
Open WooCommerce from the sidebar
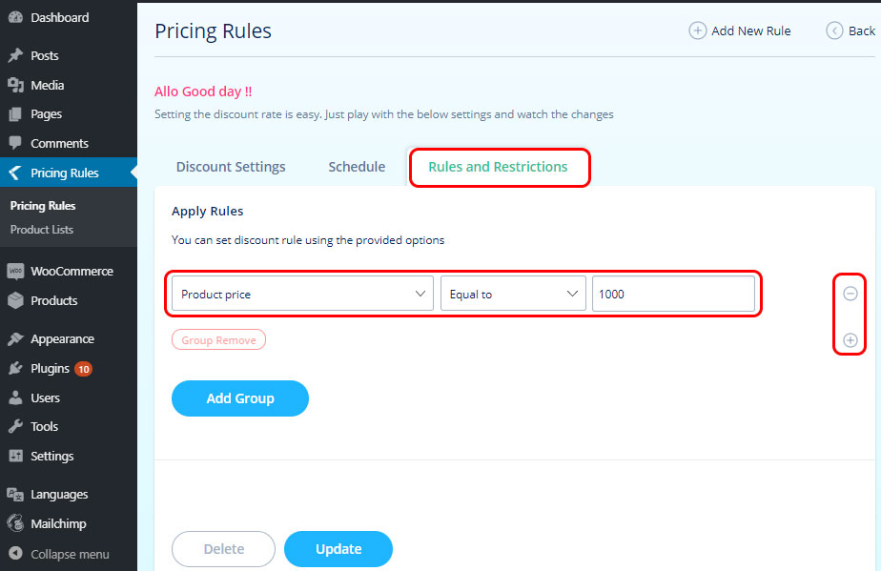tap(71, 271)
